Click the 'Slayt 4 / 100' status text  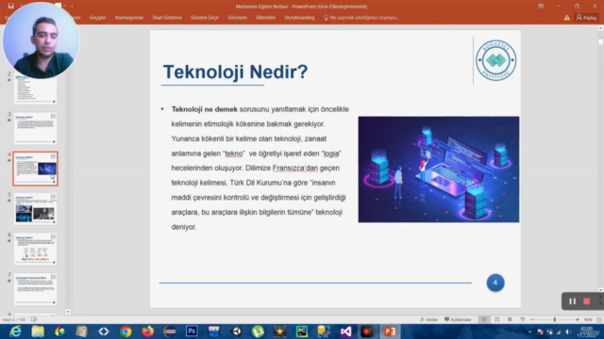pyautogui.click(x=14, y=319)
